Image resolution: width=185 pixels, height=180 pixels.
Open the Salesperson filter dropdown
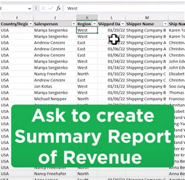pos(74,24)
